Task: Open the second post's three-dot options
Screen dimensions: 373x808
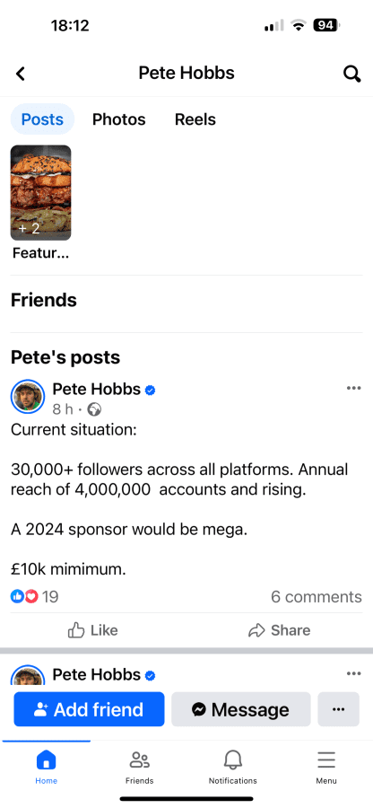Action: point(353,673)
